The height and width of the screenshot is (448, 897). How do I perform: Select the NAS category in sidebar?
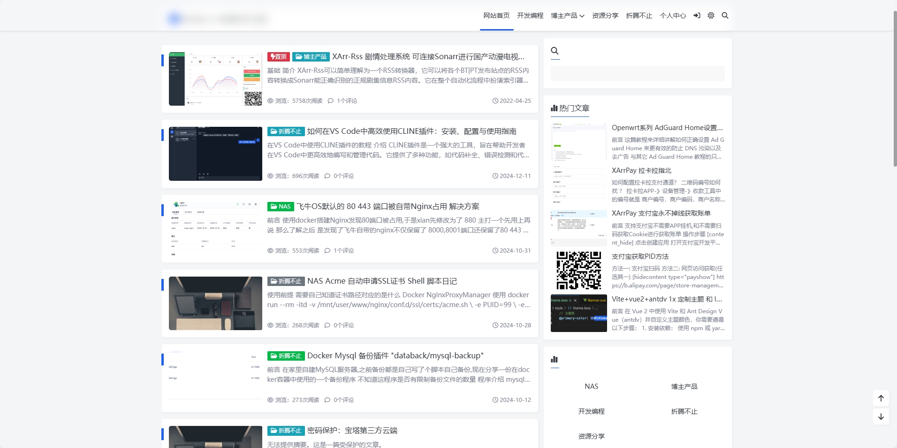pos(591,386)
